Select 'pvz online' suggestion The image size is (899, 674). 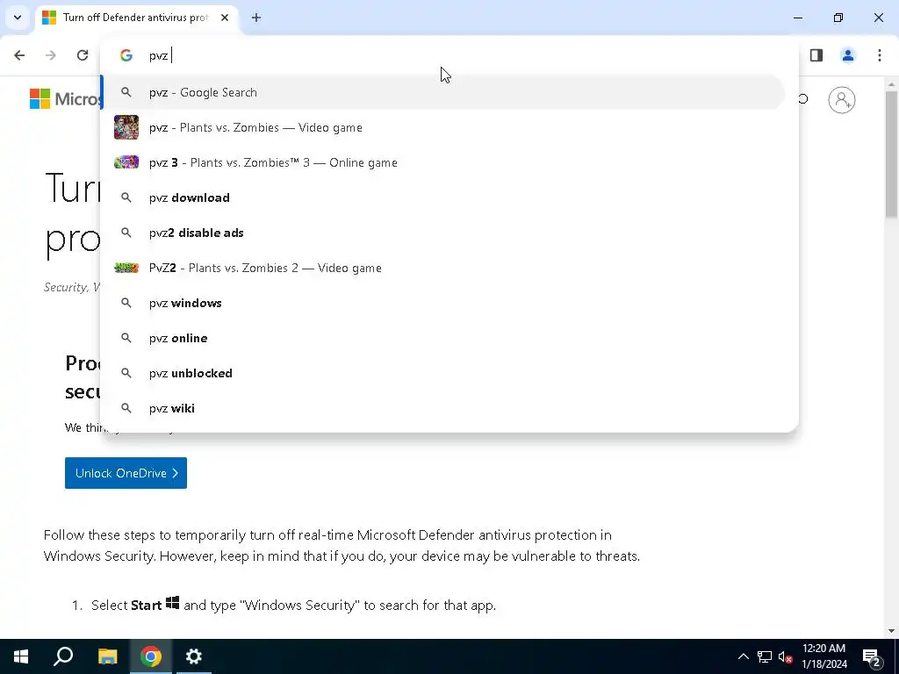[x=442, y=338]
